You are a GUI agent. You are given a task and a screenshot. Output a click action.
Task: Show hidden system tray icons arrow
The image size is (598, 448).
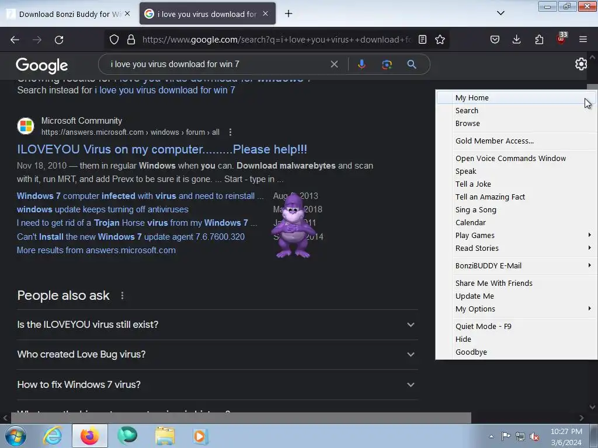pos(491,436)
